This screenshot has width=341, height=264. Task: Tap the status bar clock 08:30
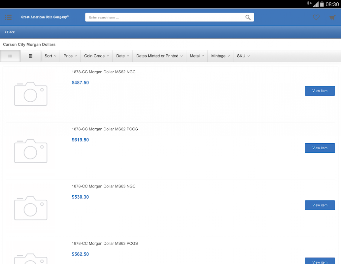pos(332,4)
